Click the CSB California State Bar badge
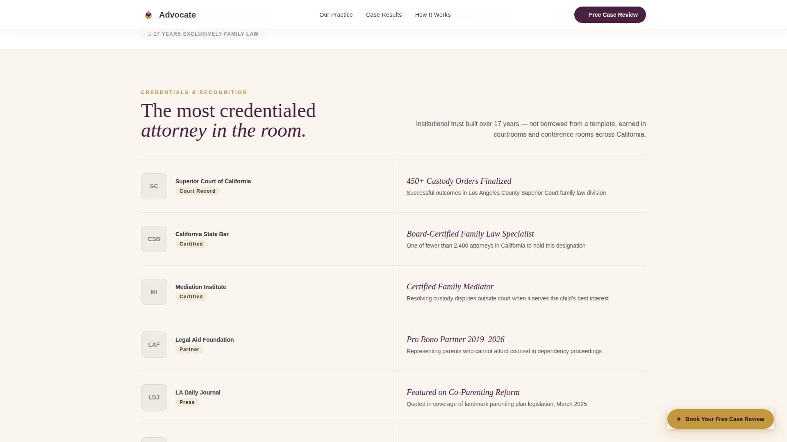The width and height of the screenshot is (787, 442). [x=154, y=239]
